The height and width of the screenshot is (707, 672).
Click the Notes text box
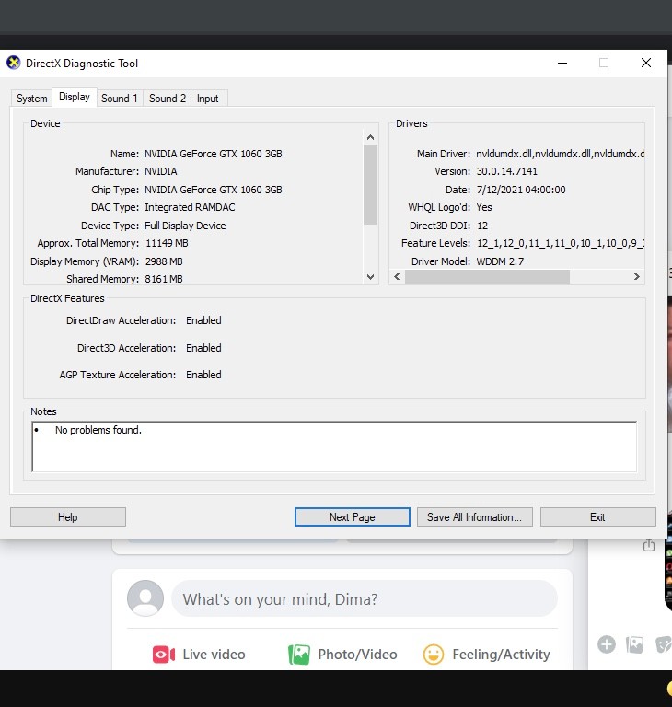click(x=334, y=446)
